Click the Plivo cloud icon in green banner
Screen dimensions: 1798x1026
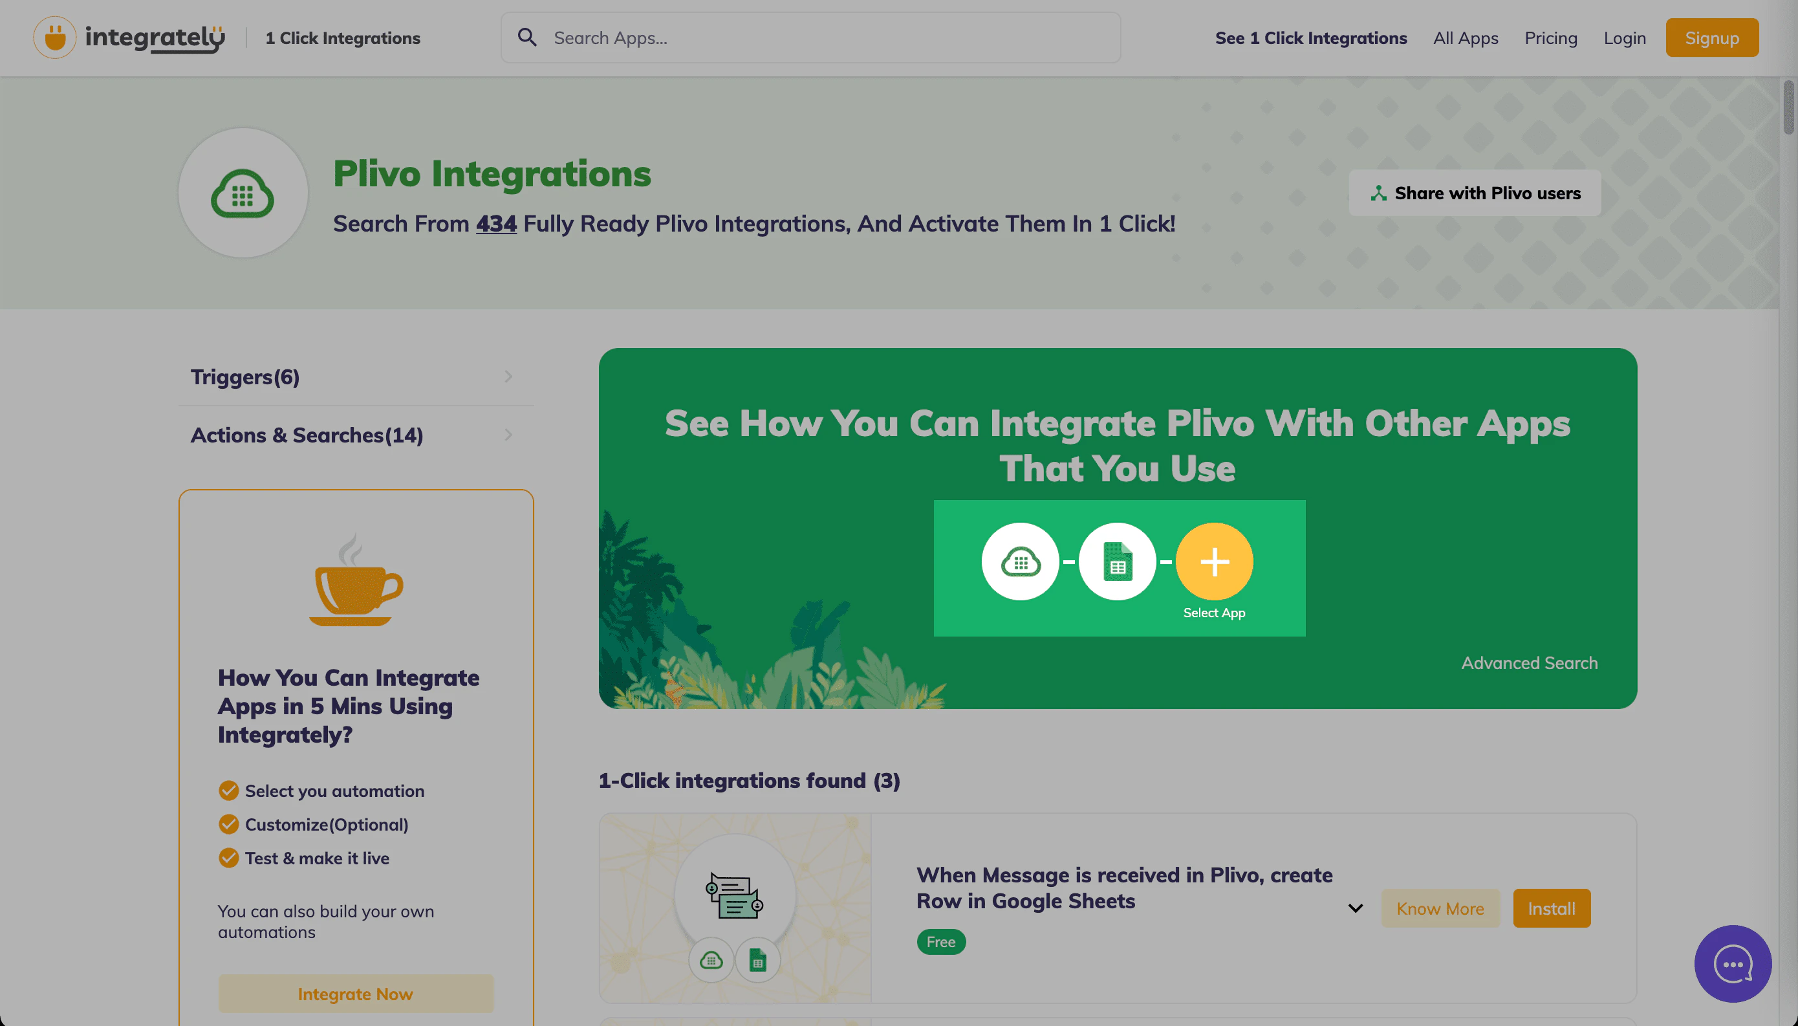(1020, 562)
